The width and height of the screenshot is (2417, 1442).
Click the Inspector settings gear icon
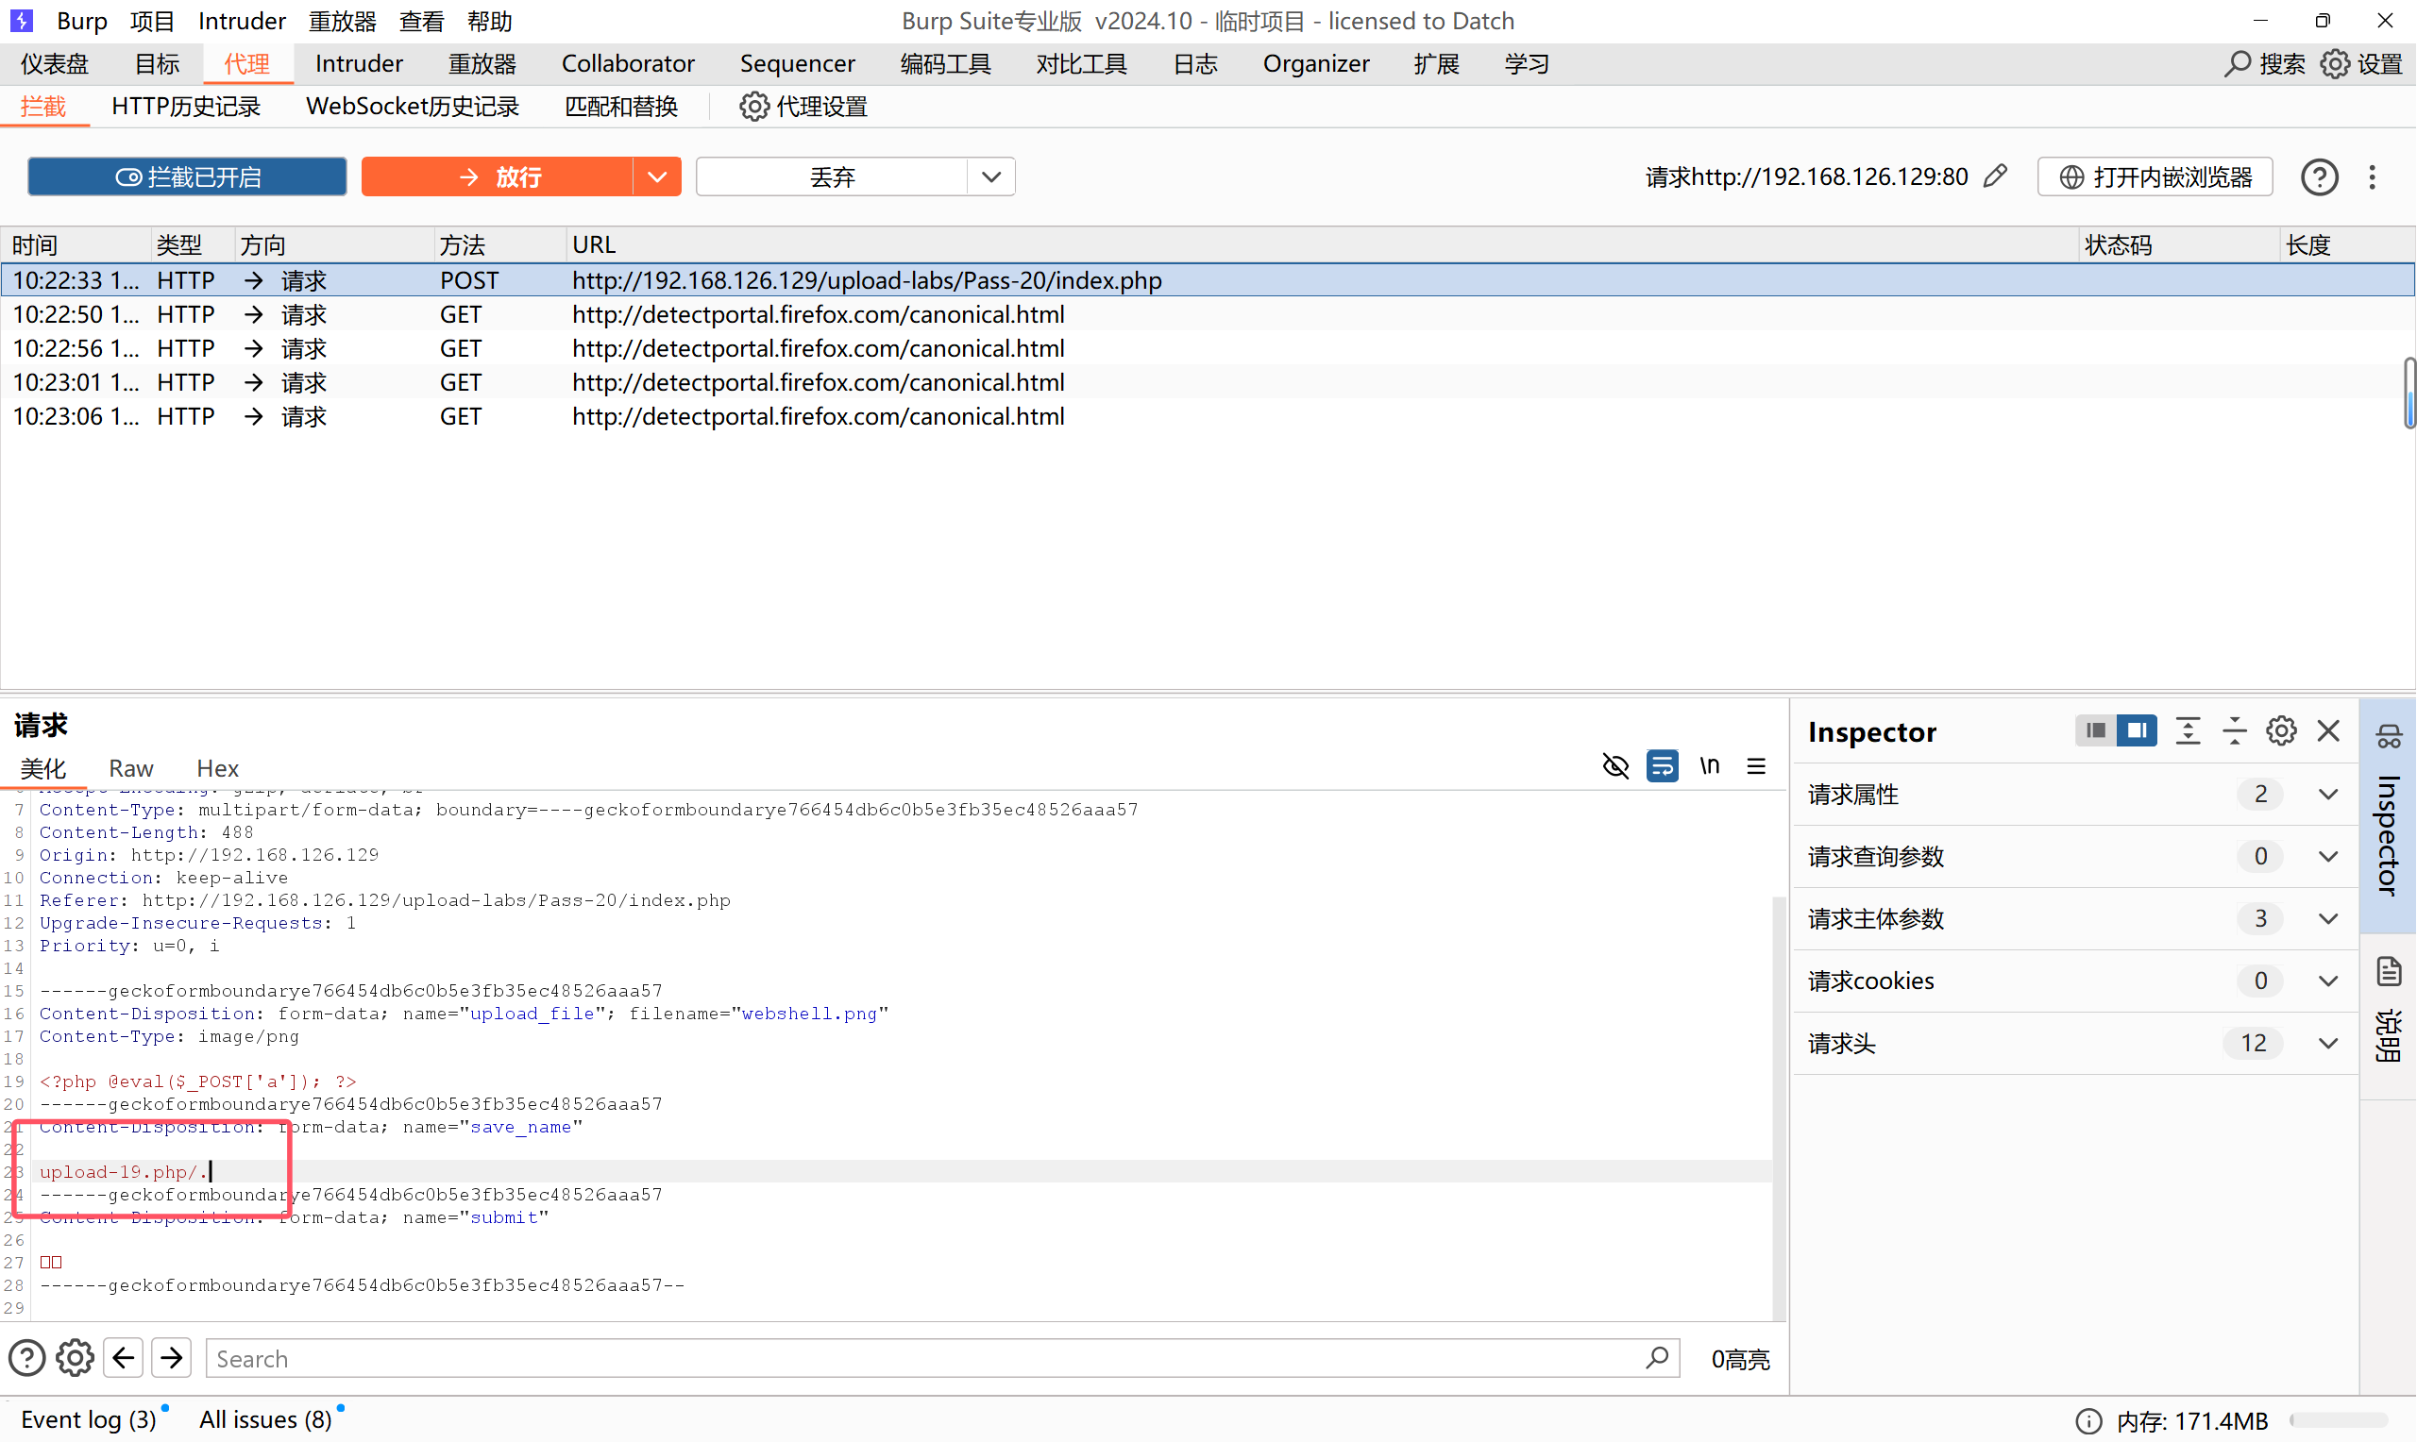click(x=2281, y=730)
